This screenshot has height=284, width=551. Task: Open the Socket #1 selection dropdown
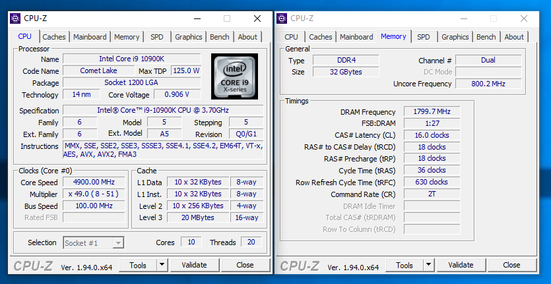[x=94, y=243]
